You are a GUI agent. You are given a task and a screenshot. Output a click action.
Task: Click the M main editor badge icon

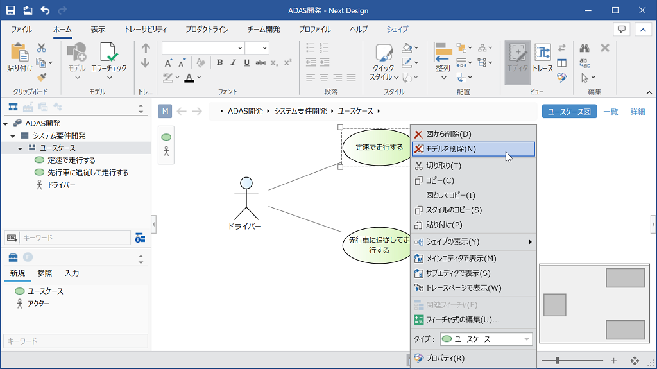click(x=165, y=111)
